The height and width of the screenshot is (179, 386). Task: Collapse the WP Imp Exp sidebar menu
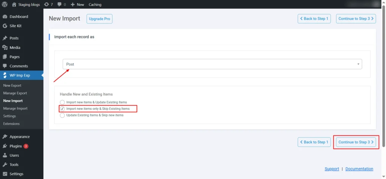click(x=20, y=75)
